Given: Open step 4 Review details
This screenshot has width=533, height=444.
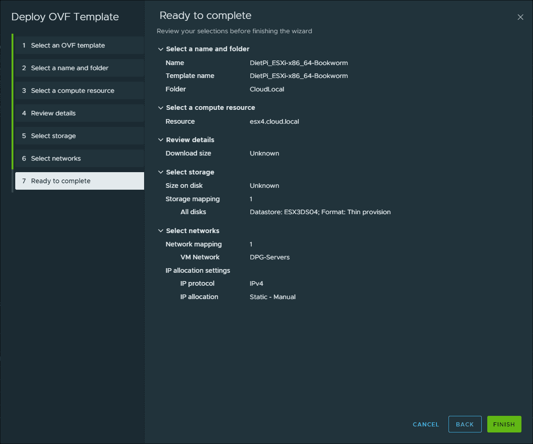Looking at the screenshot, I should pyautogui.click(x=53, y=113).
